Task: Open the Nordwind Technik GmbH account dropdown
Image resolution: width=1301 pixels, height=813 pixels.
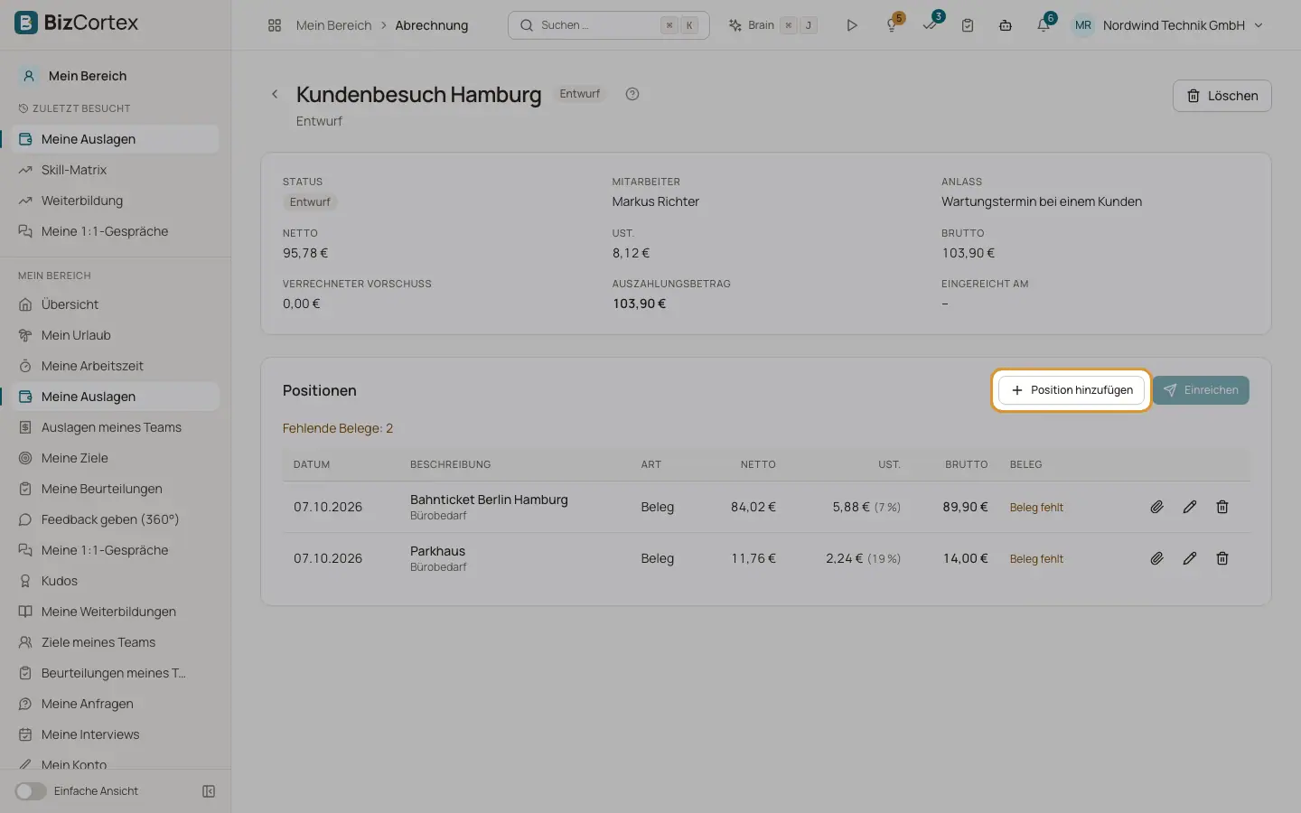Action: coord(1167,25)
